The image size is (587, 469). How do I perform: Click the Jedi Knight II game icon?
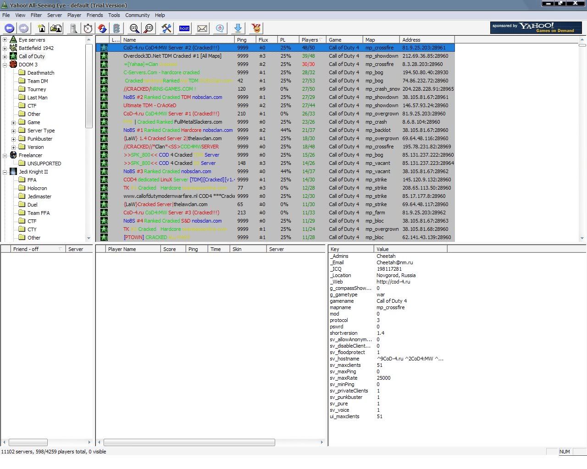13,172
